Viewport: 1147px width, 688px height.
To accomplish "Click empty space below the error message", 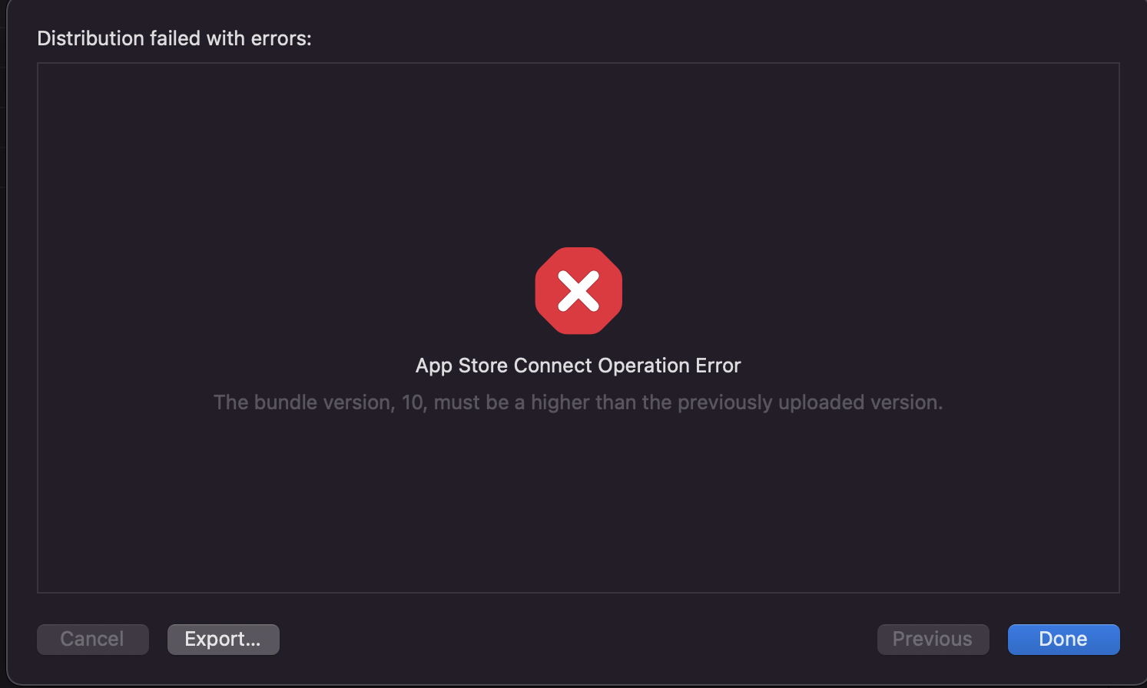I will coord(578,507).
